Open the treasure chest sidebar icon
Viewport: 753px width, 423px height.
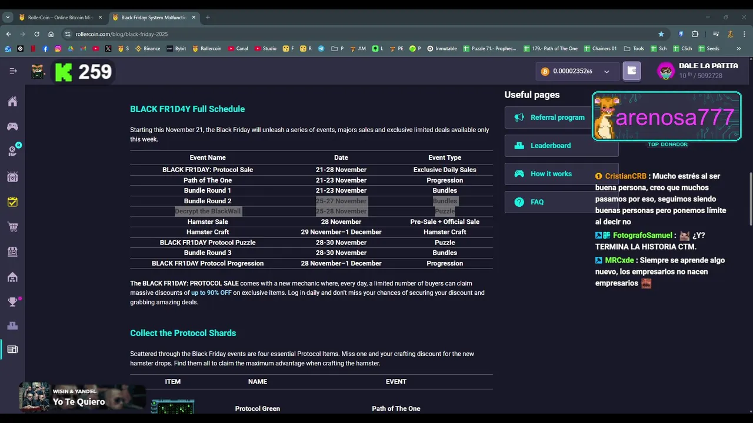12,176
